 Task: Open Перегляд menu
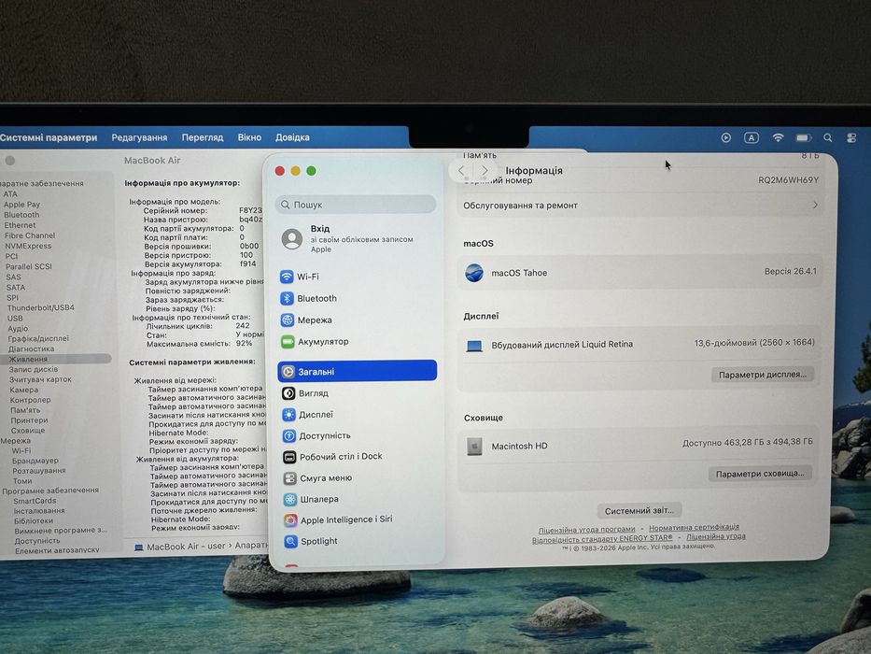[203, 137]
